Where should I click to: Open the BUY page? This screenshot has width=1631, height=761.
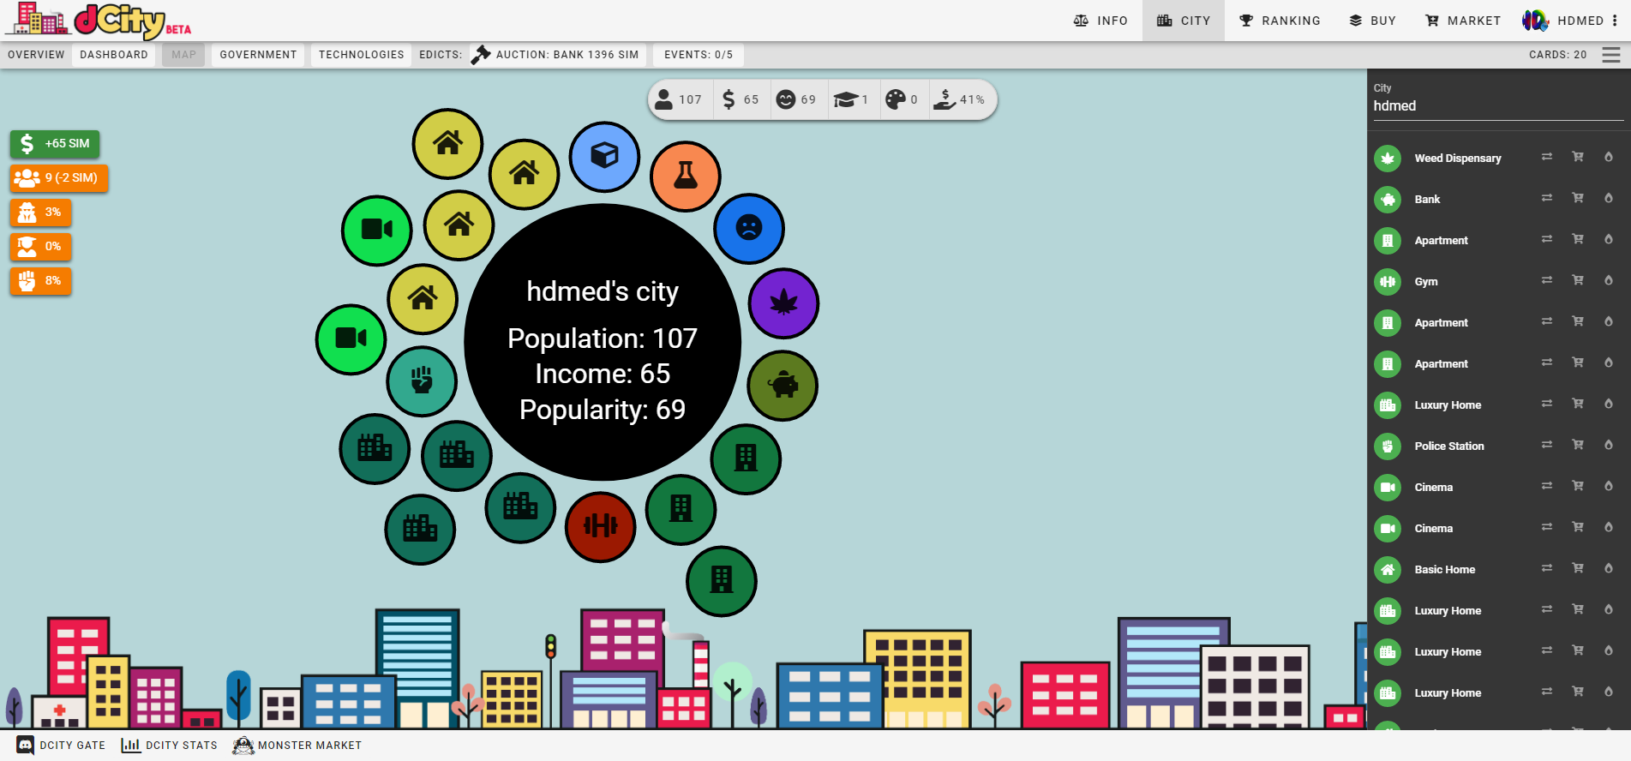(x=1373, y=21)
